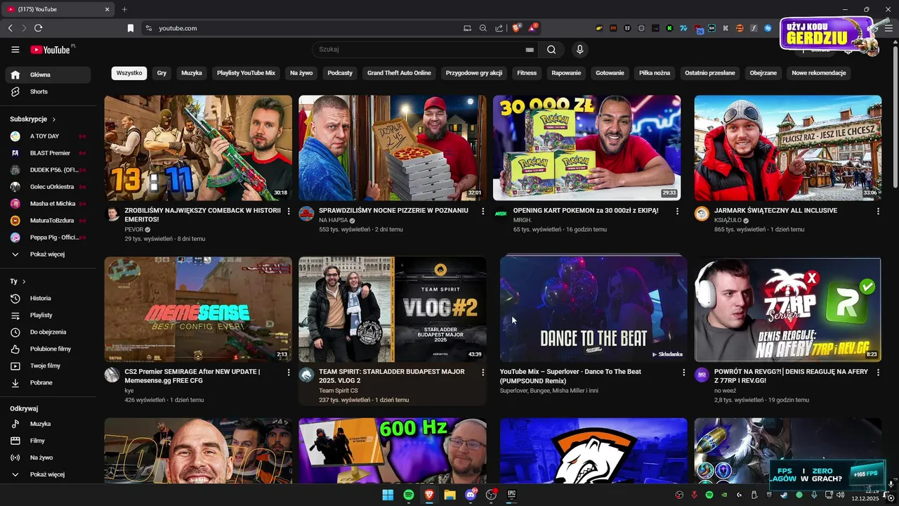Open Na żywo in the left sidebar
The width and height of the screenshot is (899, 506).
48,458
